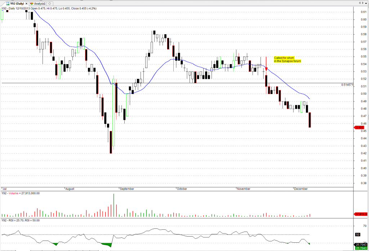Click the Y92 RSI pane title
This screenshot has width=369, height=251.
coord(20,220)
